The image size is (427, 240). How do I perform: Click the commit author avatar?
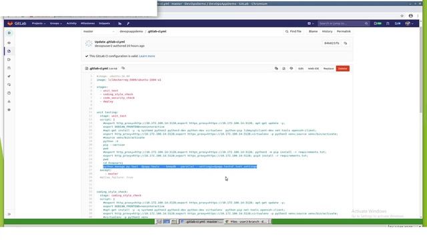(x=89, y=43)
